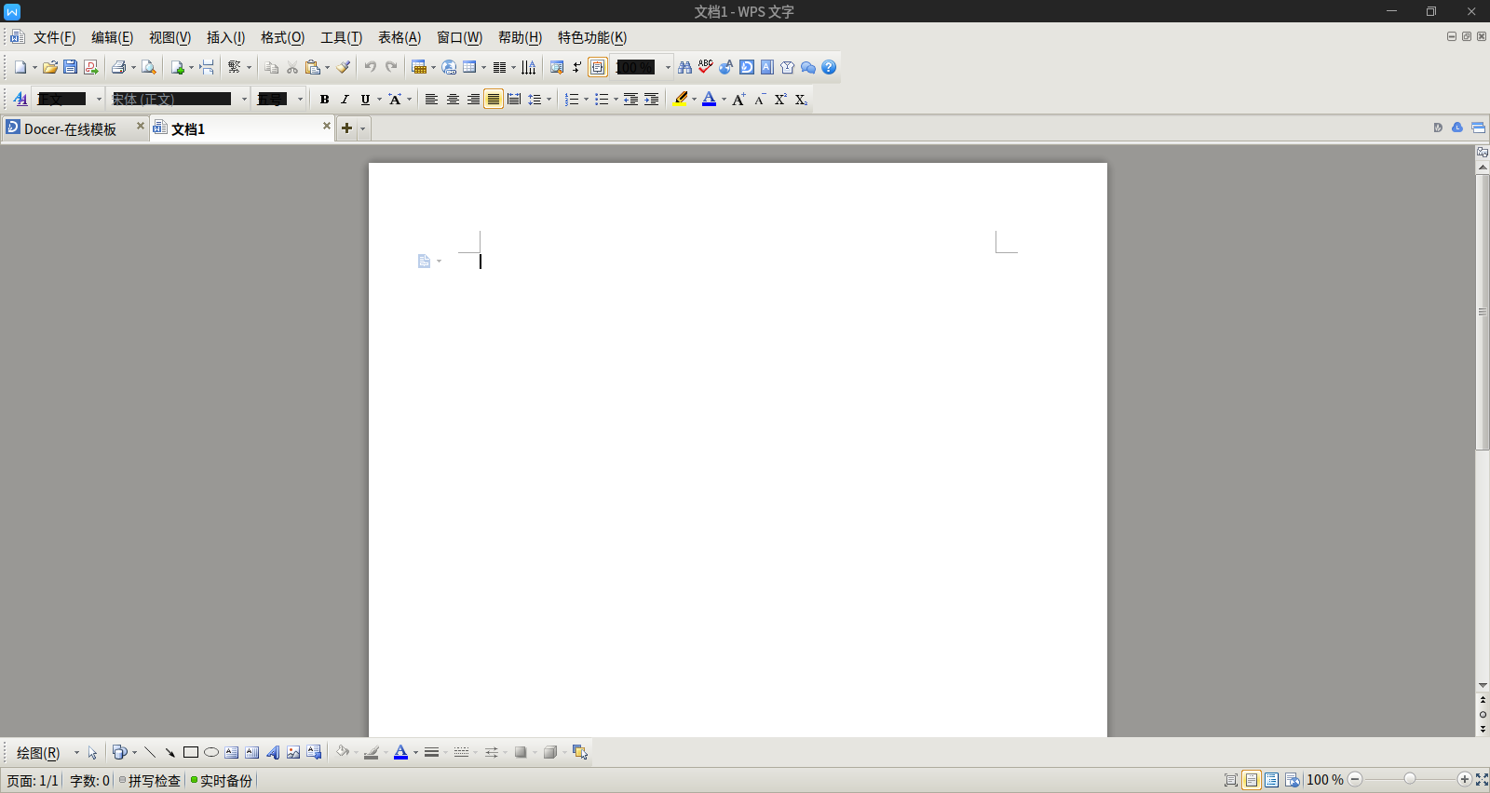Toggle spell check in status bar
Screen dimensions: 1490x793
[150, 781]
